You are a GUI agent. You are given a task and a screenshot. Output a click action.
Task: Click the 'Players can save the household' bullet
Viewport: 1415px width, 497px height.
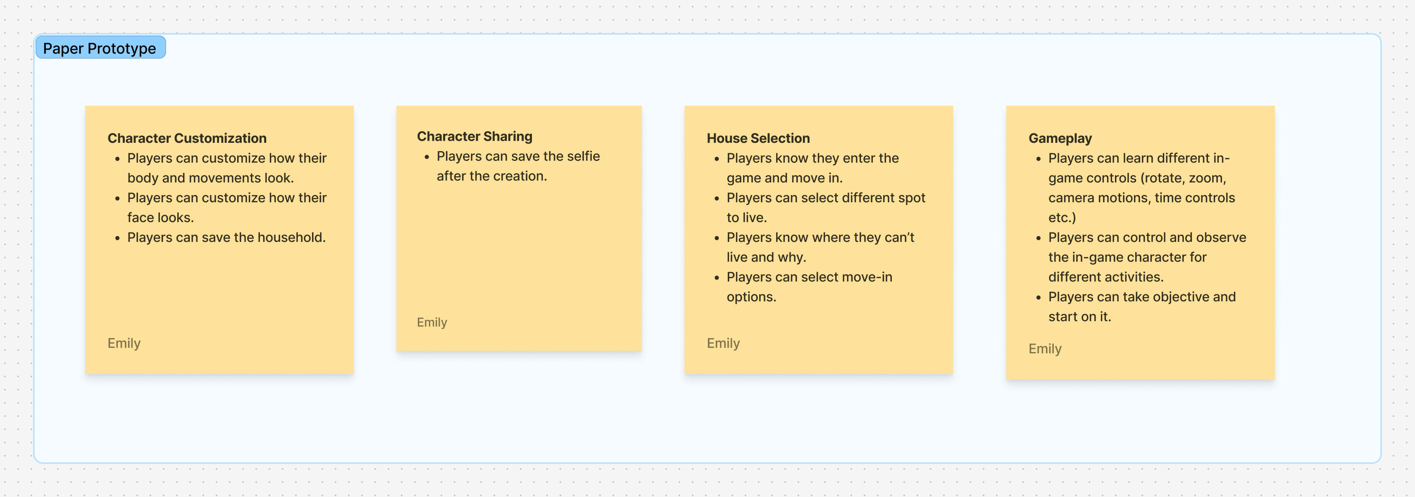pyautogui.click(x=226, y=237)
